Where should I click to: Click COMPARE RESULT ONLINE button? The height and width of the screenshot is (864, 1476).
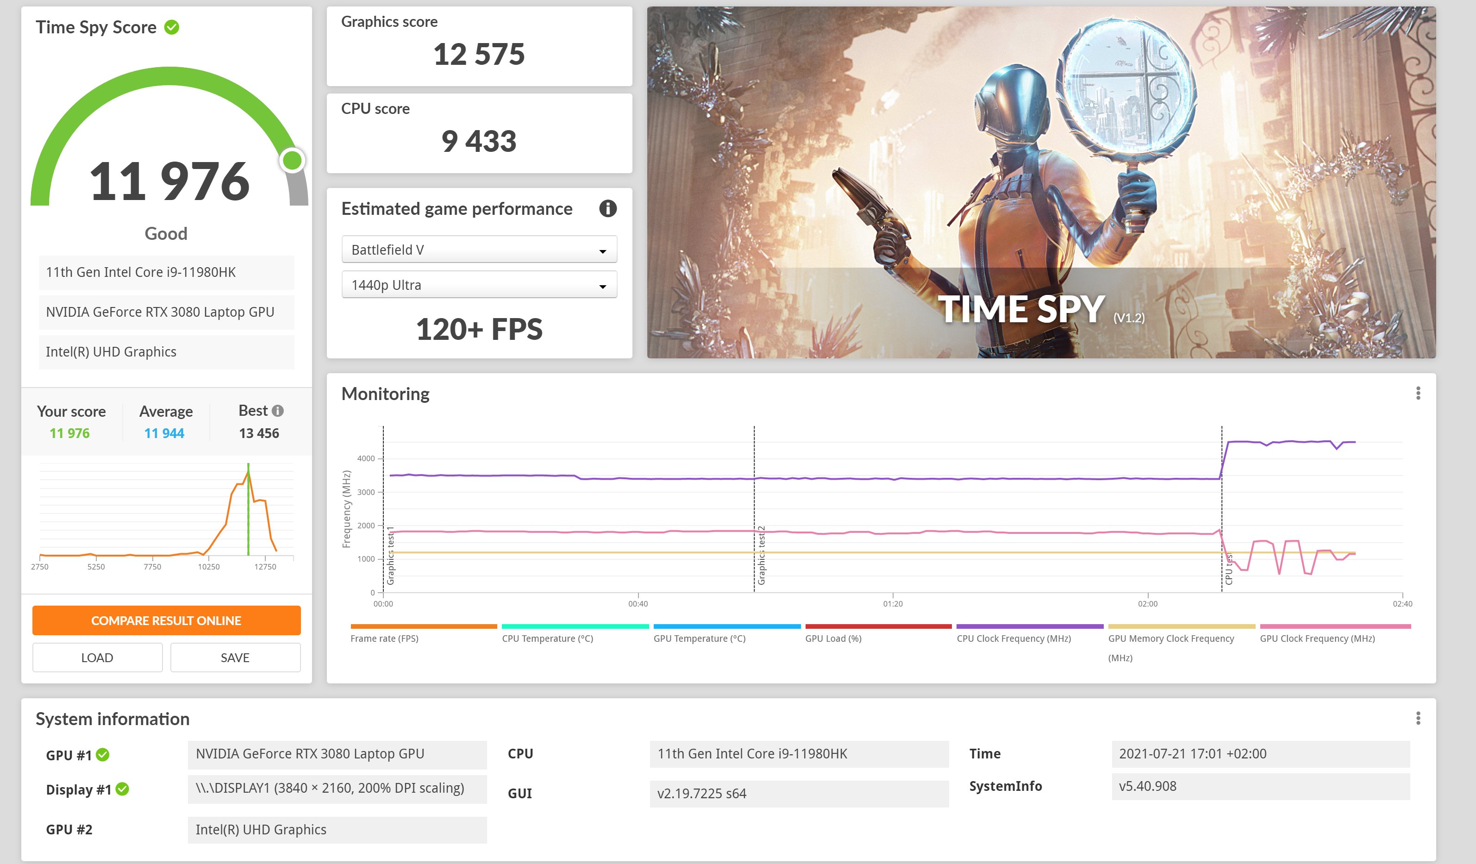click(x=166, y=620)
